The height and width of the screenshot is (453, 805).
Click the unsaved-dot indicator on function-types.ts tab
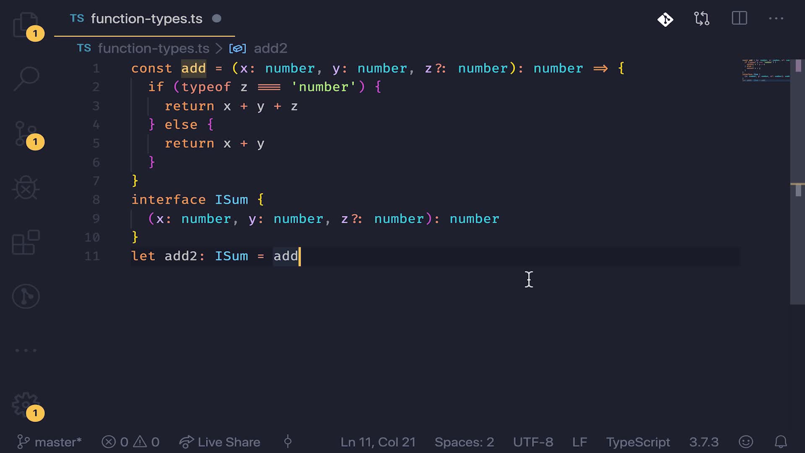pyautogui.click(x=216, y=18)
